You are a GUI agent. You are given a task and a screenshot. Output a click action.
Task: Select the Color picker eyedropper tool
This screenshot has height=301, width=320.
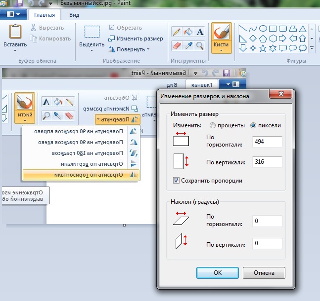tap(188, 46)
